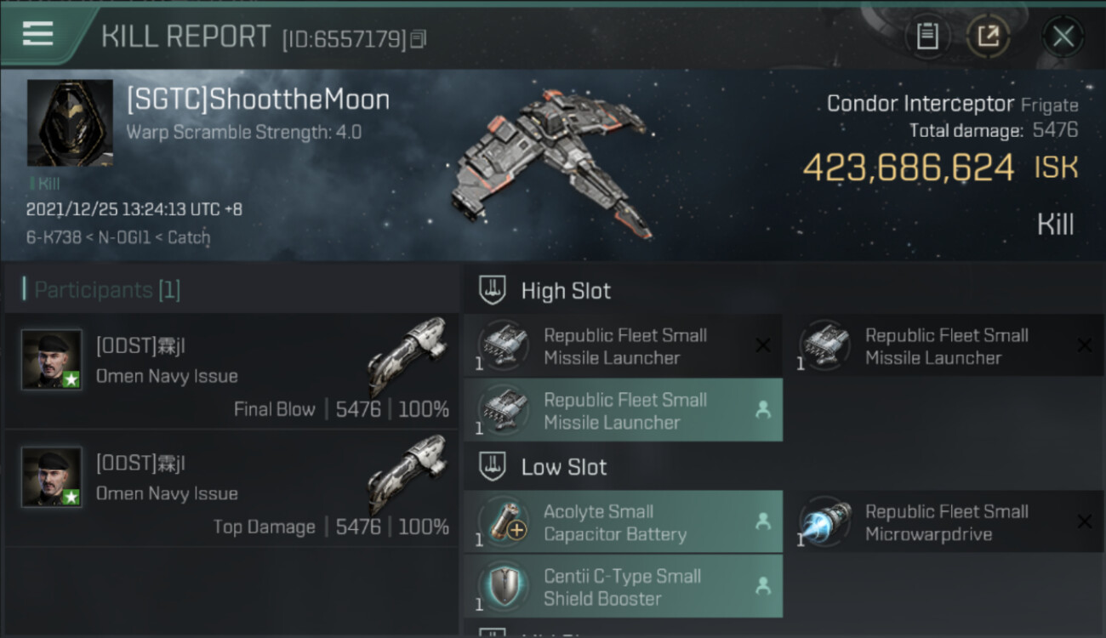
Task: Click the Centii C-Type Small Shield Booster icon
Action: (504, 587)
